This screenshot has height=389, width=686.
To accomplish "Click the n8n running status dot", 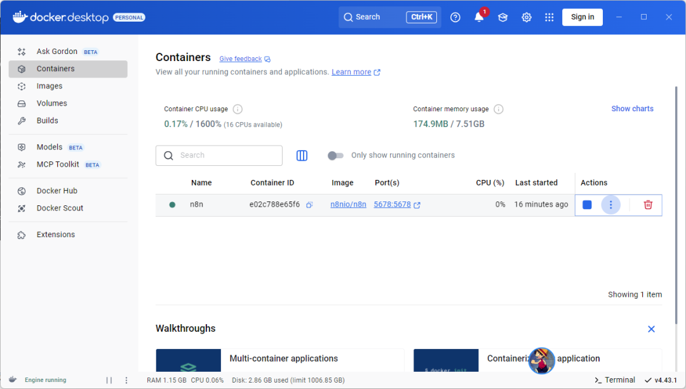I will click(x=172, y=205).
